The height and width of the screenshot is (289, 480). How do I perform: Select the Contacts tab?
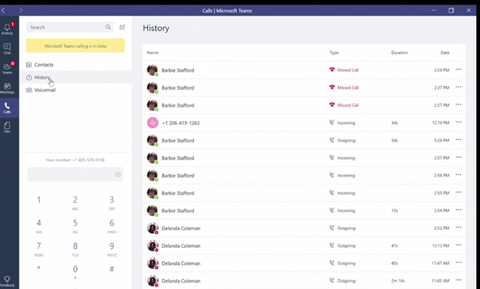click(44, 65)
